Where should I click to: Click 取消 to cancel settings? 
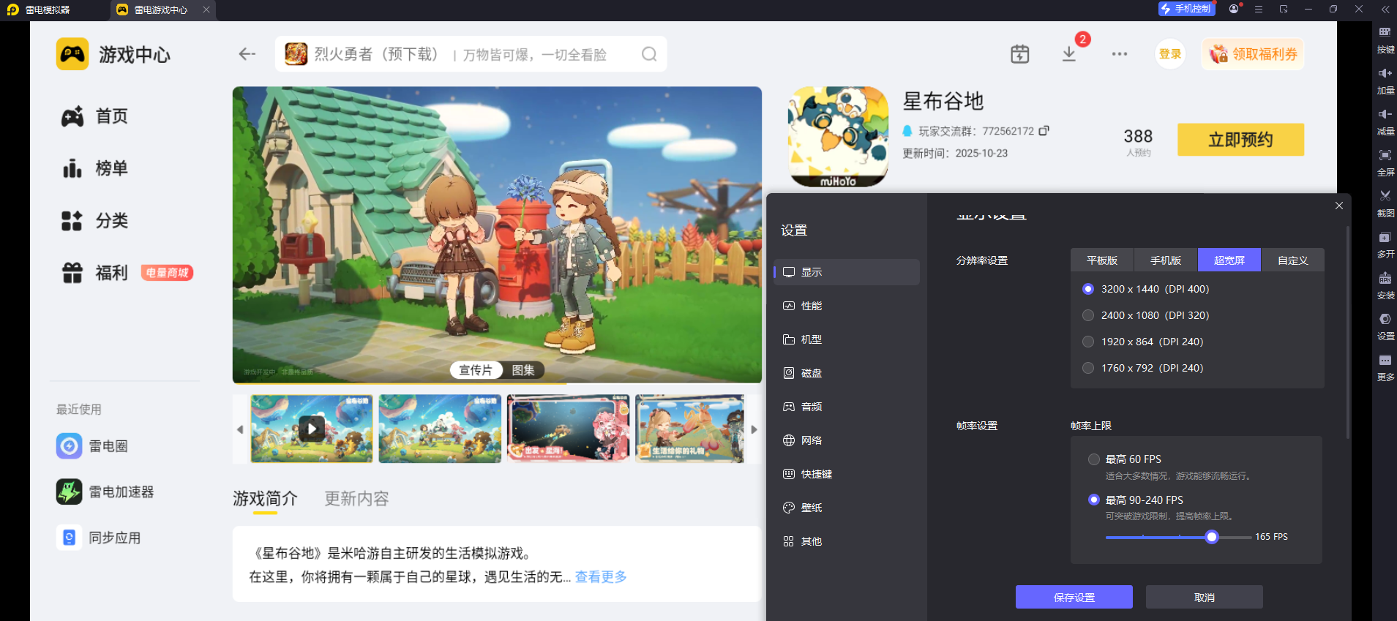coord(1205,597)
